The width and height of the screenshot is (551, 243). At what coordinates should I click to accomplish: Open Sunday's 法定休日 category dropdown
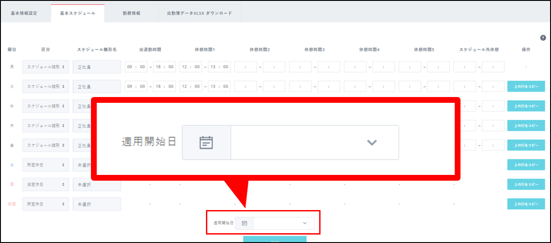pos(46,184)
